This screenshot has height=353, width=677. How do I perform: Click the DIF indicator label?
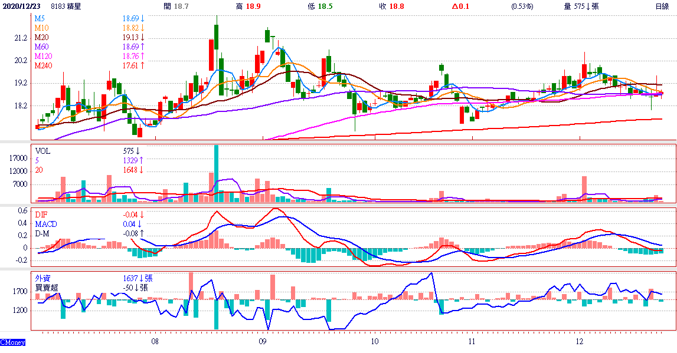41,215
